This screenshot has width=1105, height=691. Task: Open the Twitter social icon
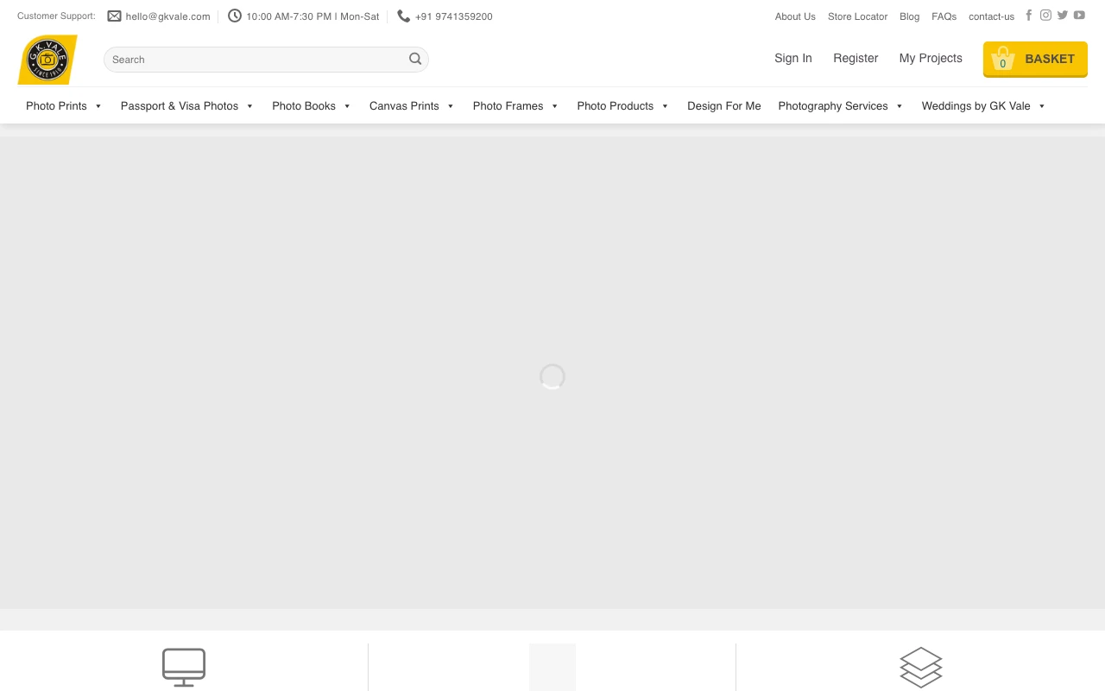[x=1063, y=16]
